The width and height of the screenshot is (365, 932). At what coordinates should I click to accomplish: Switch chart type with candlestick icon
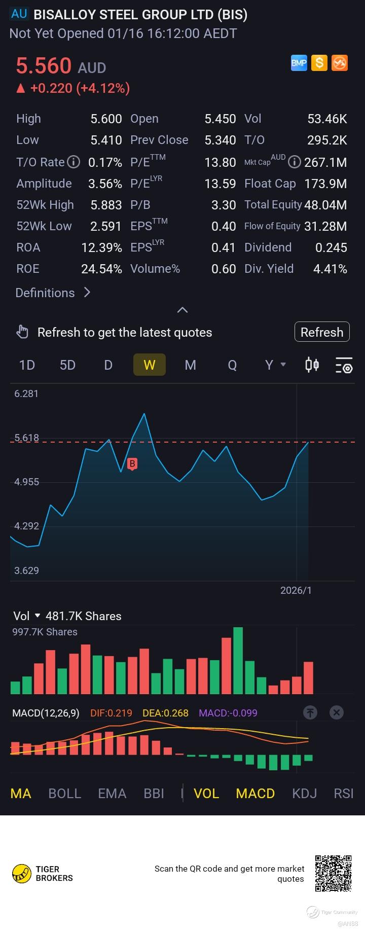coord(312,365)
